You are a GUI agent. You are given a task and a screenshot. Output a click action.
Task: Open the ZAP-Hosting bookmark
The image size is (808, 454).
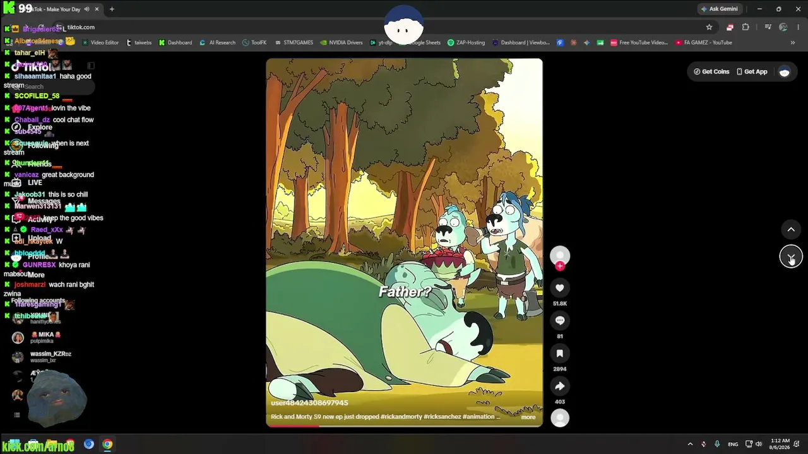[466, 43]
